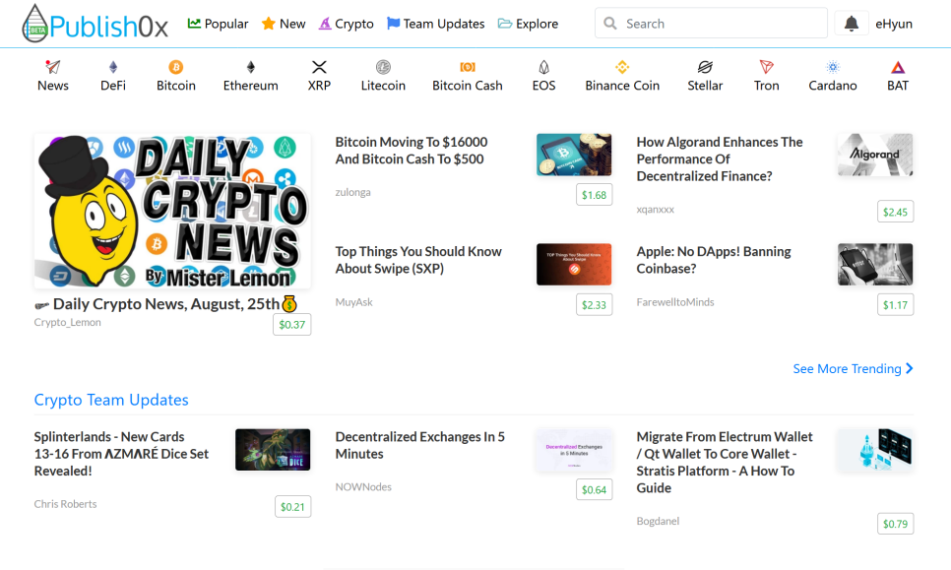951x570 pixels.
Task: Open the Swipe SXP article thumbnail
Action: (x=574, y=265)
